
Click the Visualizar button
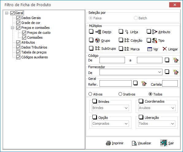[142, 143]
